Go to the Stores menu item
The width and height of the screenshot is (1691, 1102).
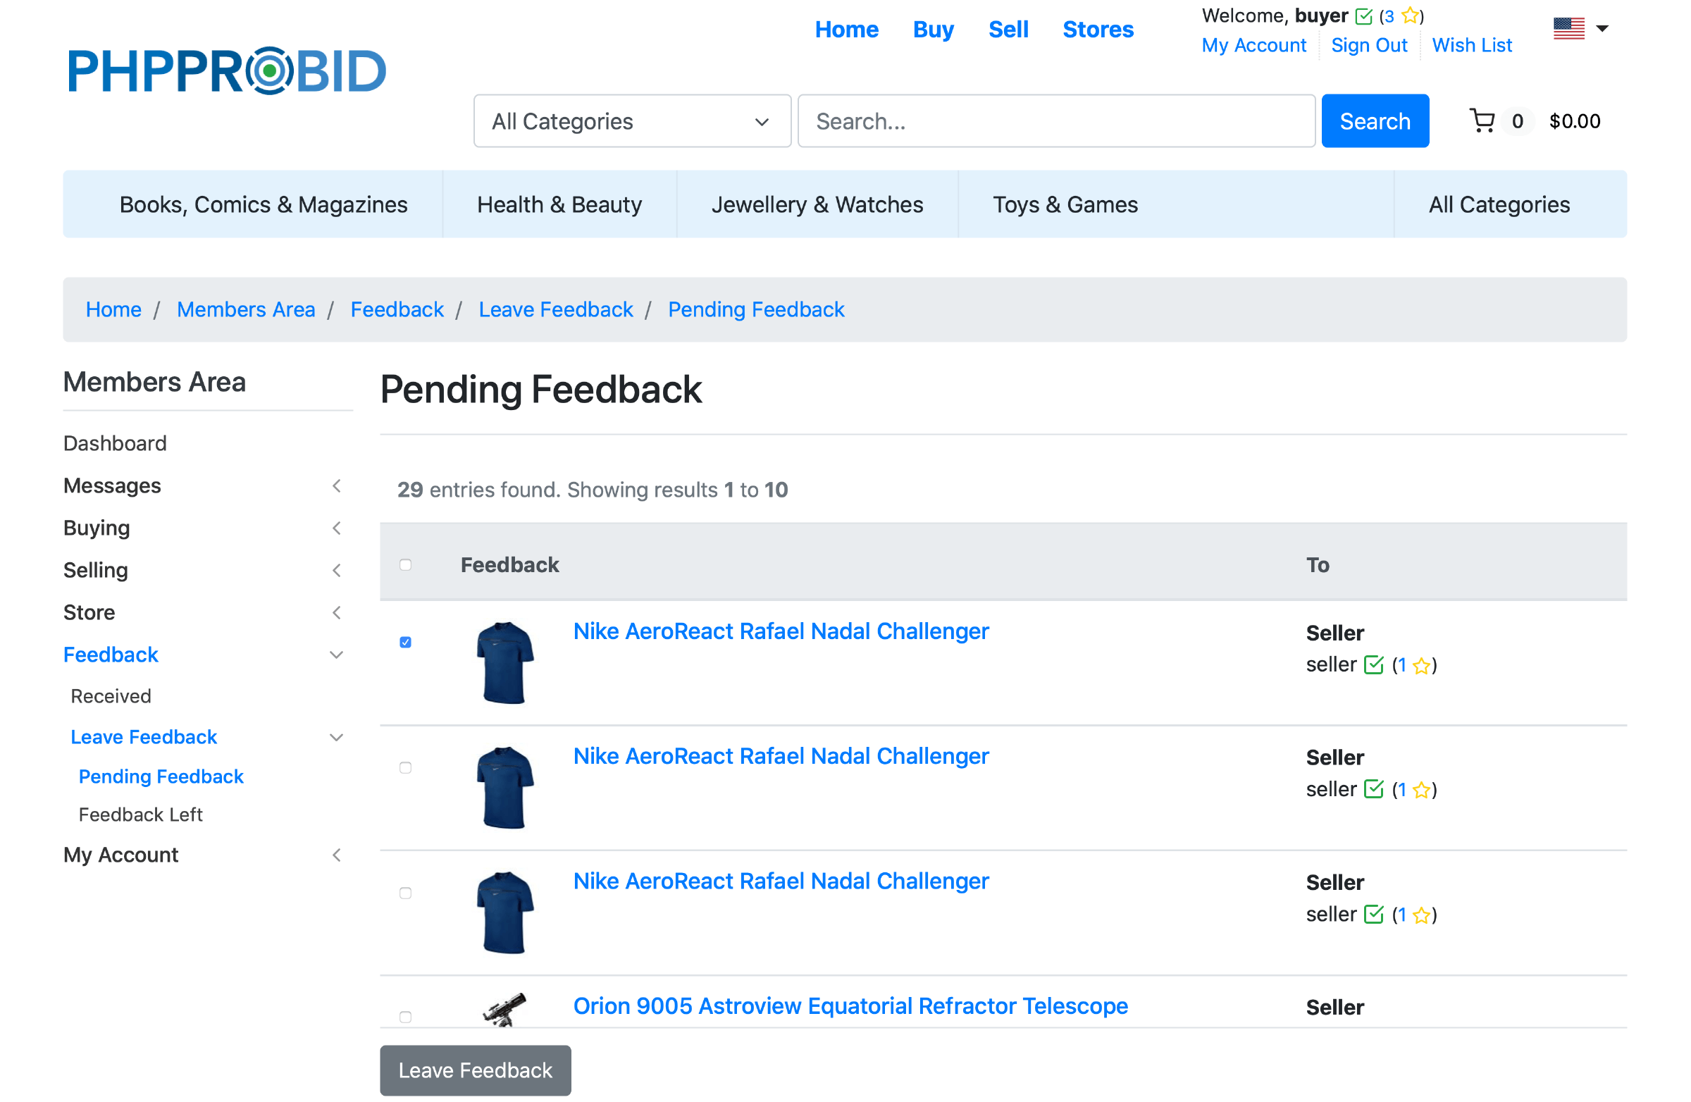pos(1097,29)
